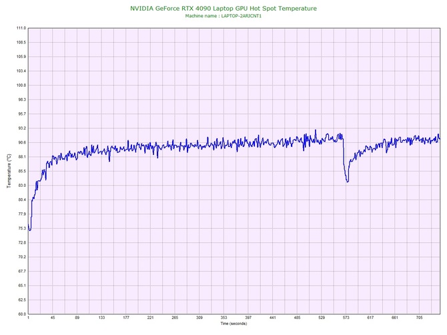Click the 80.4 y-axis value

click(x=22, y=200)
